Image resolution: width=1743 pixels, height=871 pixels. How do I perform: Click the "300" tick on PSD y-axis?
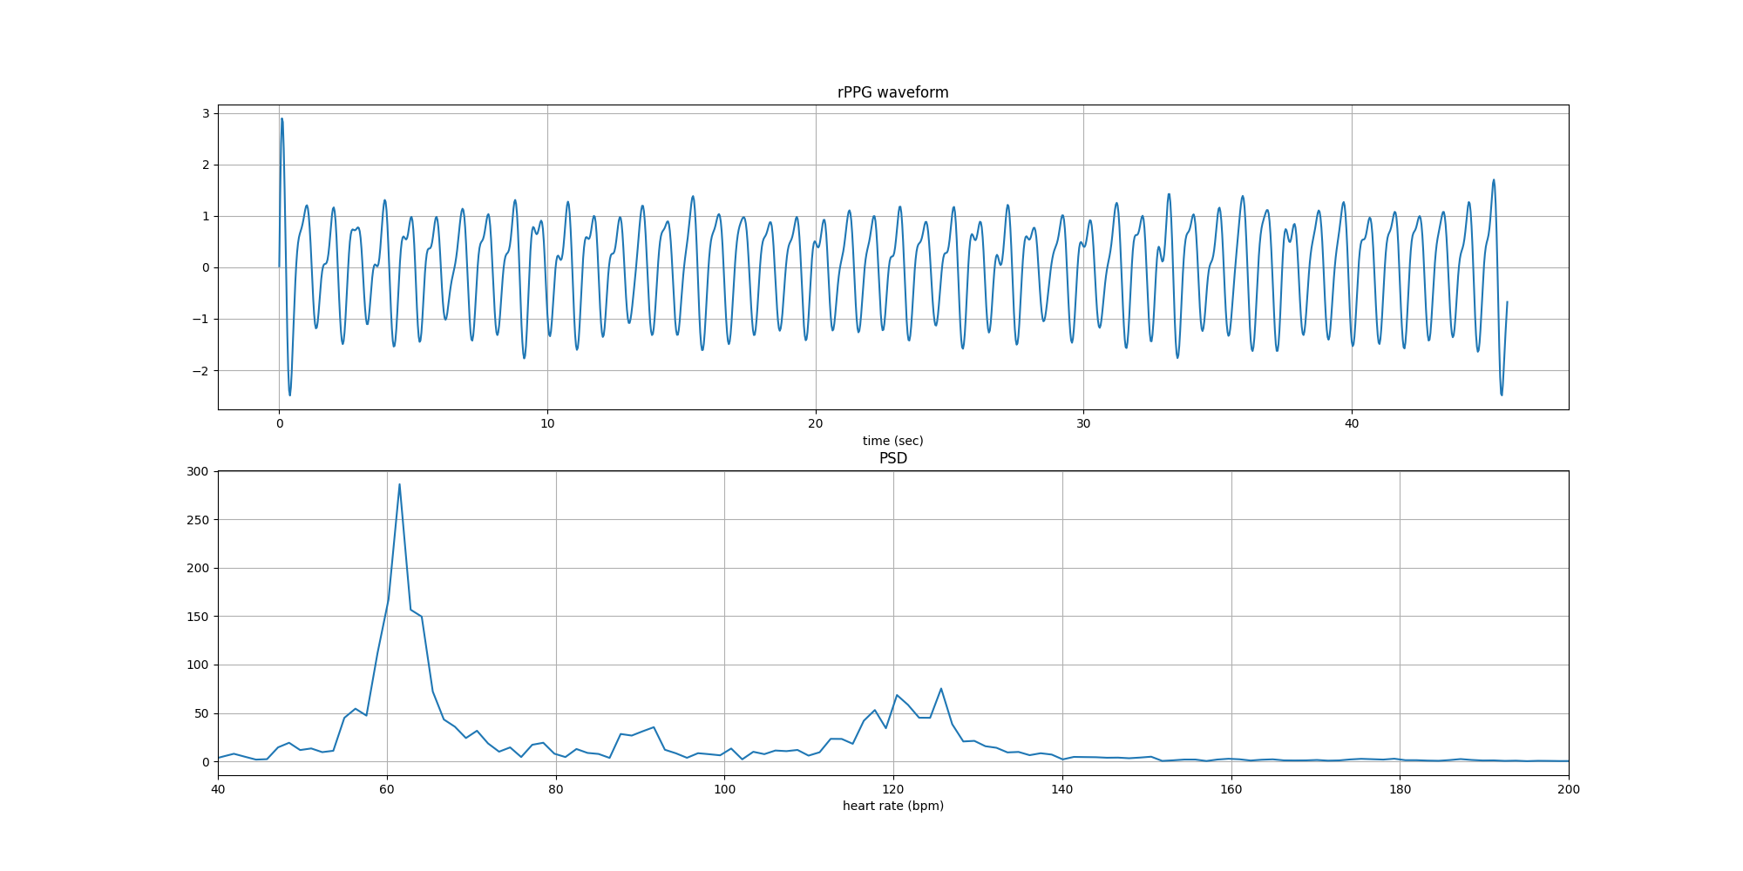198,471
